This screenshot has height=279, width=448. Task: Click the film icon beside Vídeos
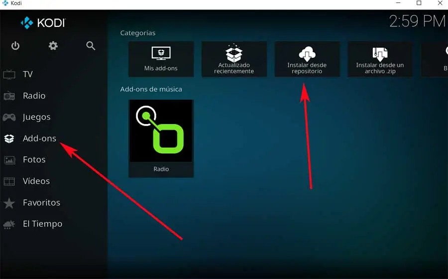pos(9,181)
